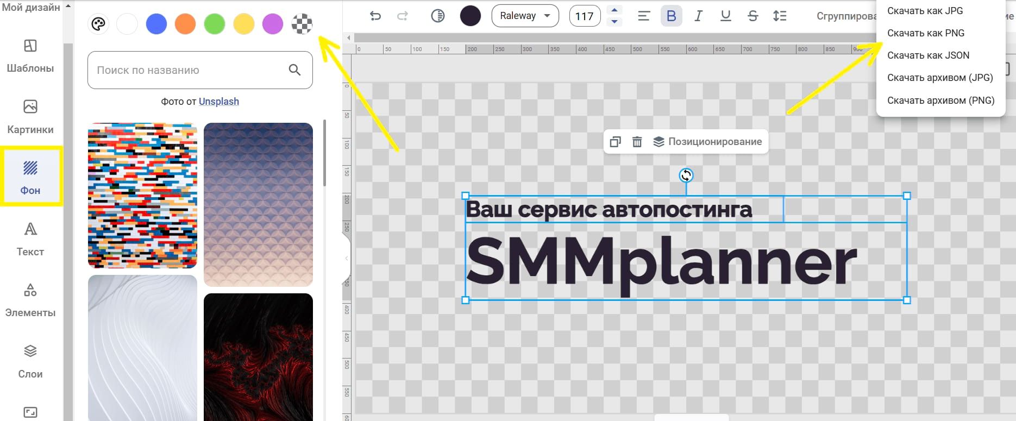This screenshot has width=1016, height=421.
Task: Decrease font size with down arrow
Action: pos(614,22)
